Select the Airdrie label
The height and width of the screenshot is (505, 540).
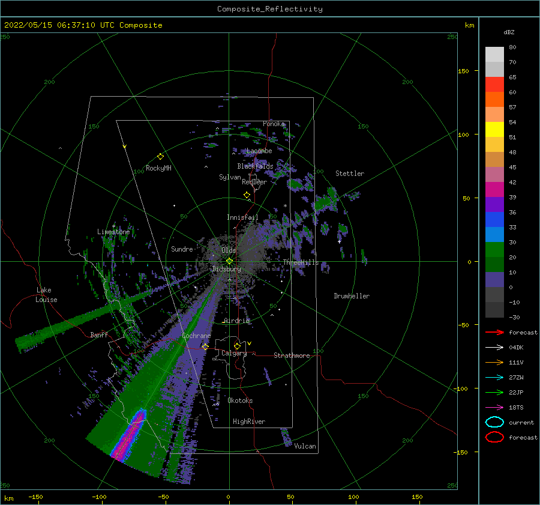236,321
